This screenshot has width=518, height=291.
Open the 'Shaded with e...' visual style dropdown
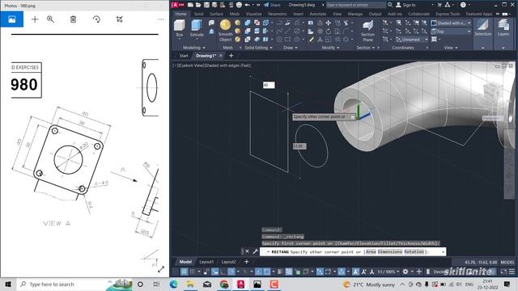pyautogui.click(x=451, y=23)
